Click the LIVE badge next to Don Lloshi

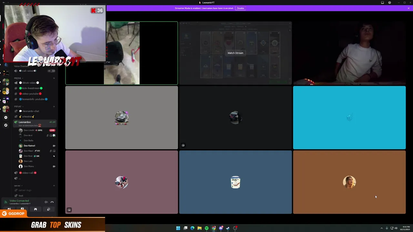click(52, 130)
